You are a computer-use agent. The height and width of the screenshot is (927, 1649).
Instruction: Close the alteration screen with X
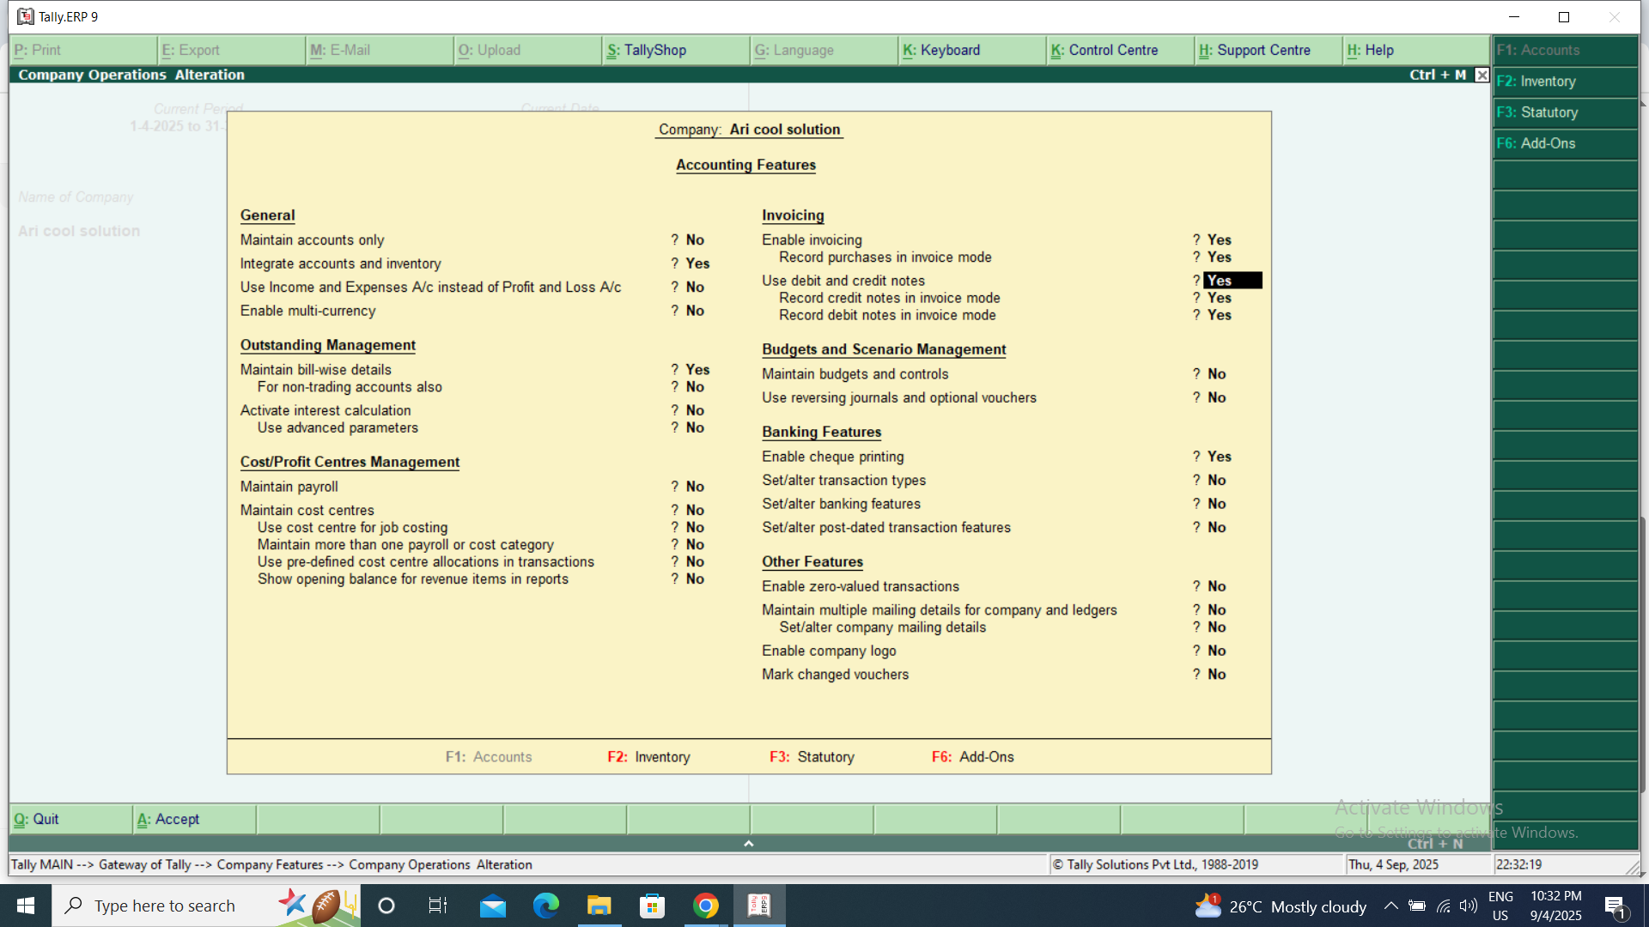pyautogui.click(x=1482, y=75)
